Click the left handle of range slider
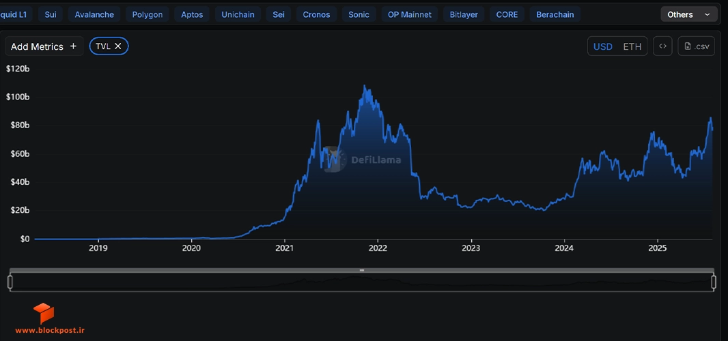The height and width of the screenshot is (341, 728). [10, 282]
